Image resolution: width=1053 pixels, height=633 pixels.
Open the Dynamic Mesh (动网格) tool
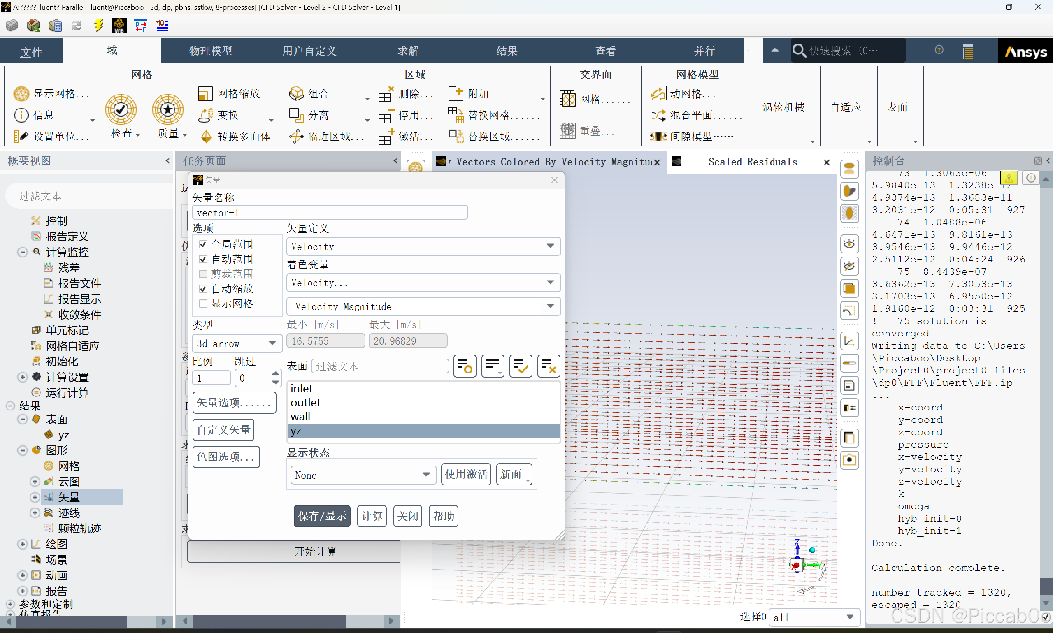click(658, 93)
